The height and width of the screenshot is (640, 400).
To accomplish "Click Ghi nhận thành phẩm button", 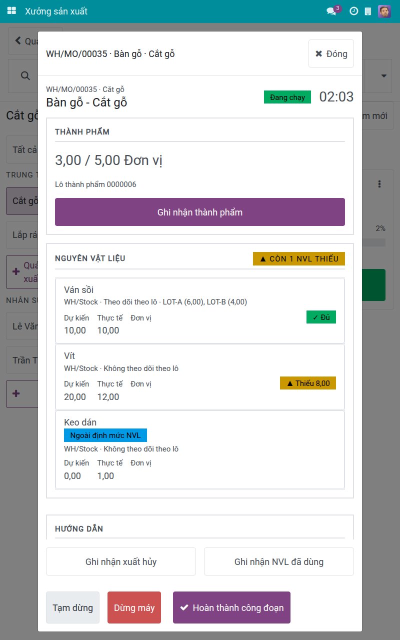I will [200, 212].
